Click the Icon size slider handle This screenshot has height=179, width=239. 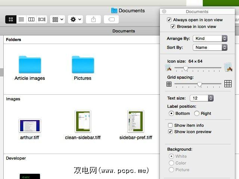[186, 68]
